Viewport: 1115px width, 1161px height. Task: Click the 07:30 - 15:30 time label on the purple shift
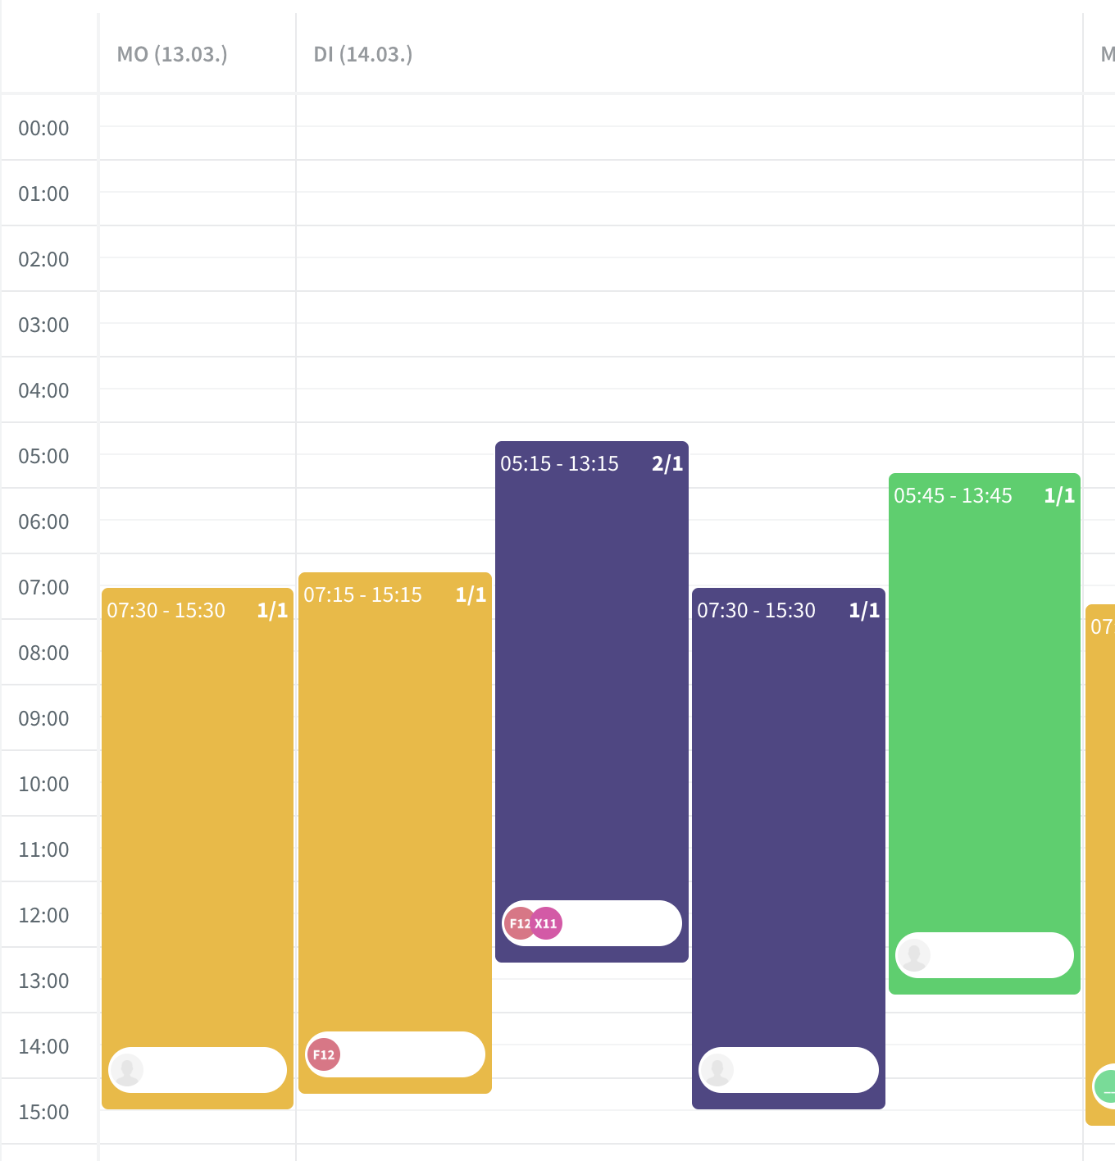click(x=756, y=610)
